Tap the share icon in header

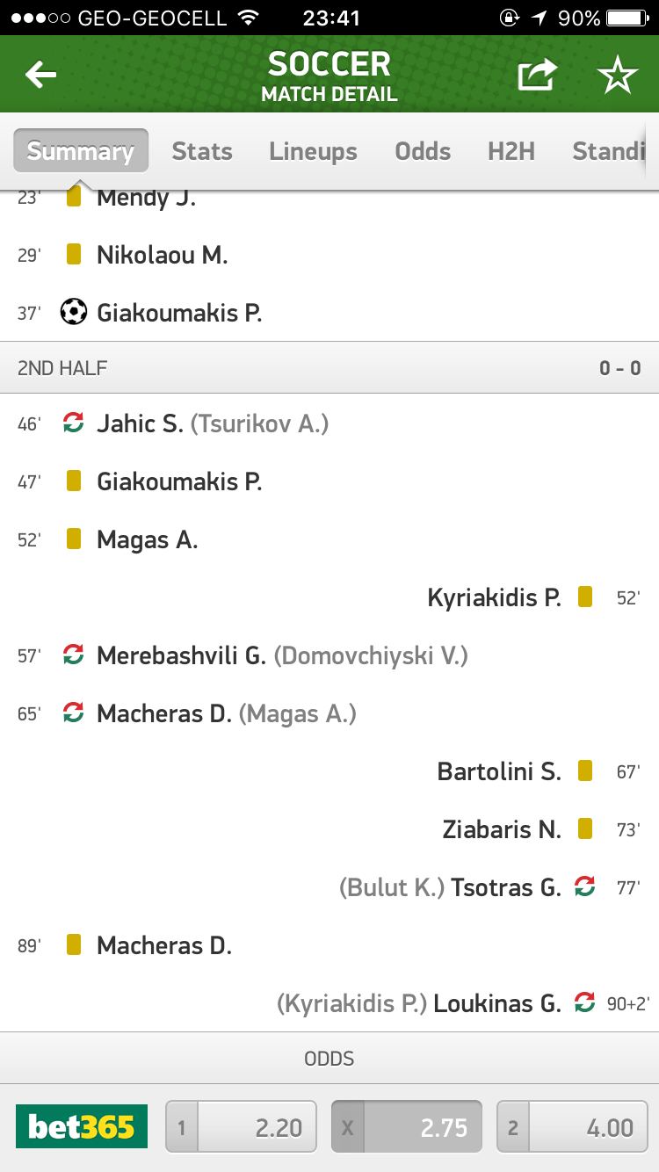point(536,76)
